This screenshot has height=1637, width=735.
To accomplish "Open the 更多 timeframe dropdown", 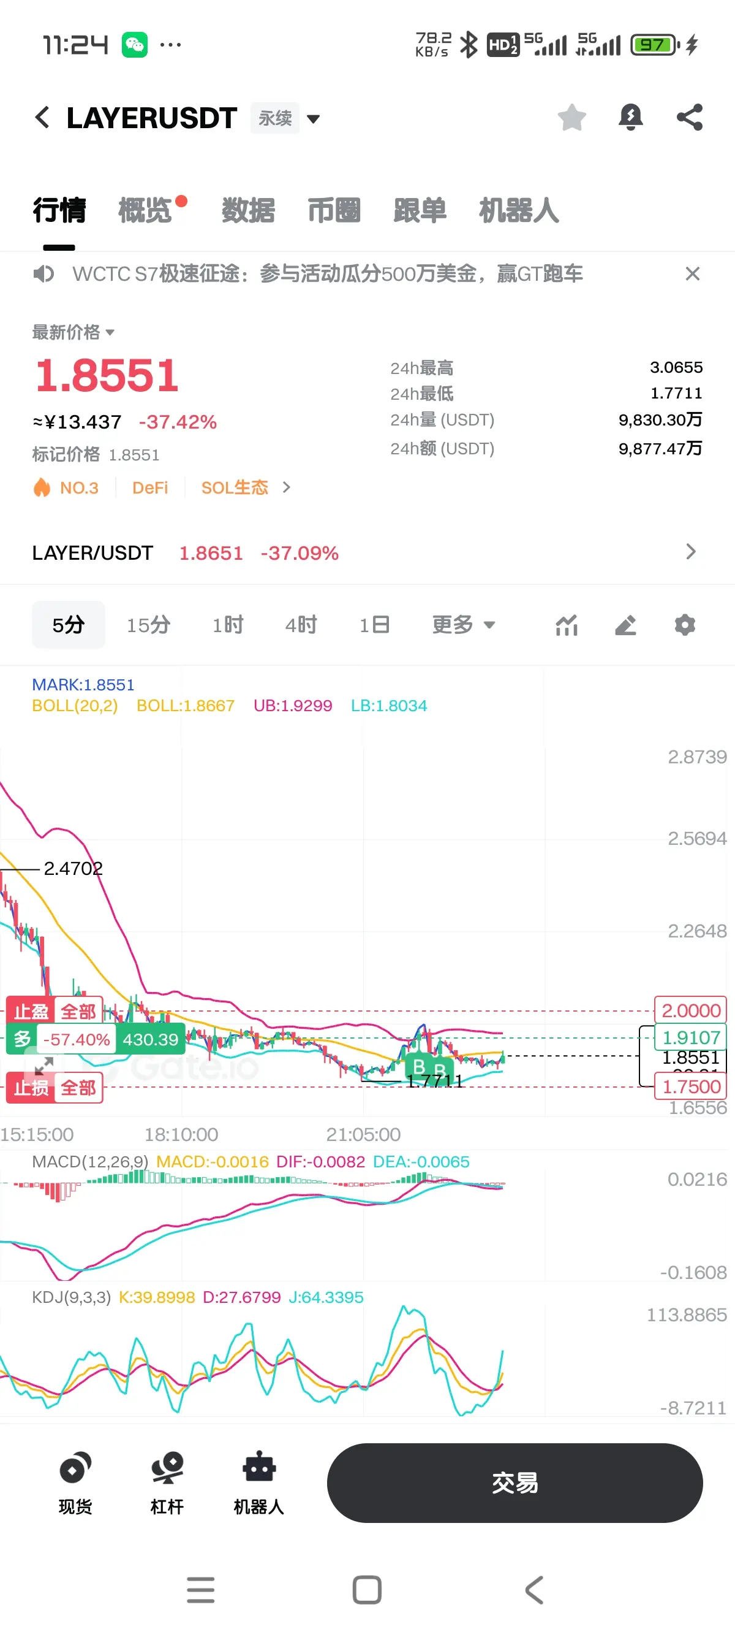I will pyautogui.click(x=463, y=625).
